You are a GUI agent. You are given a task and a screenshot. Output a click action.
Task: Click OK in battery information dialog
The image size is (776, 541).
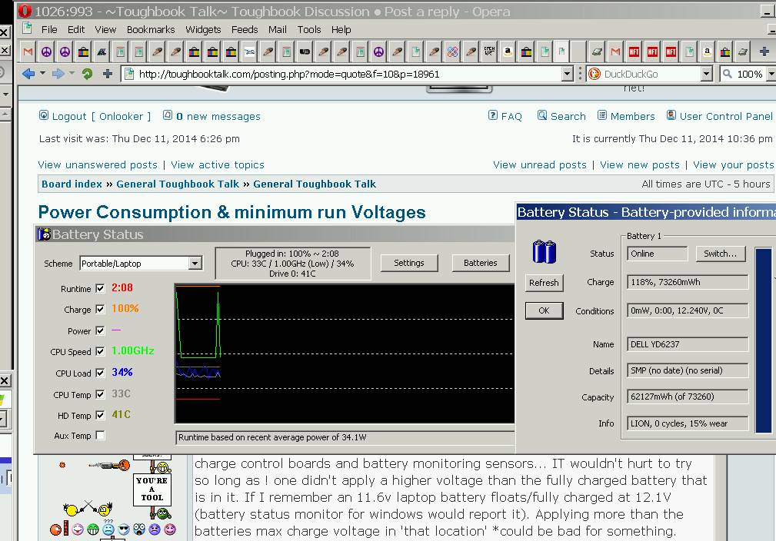tap(544, 310)
